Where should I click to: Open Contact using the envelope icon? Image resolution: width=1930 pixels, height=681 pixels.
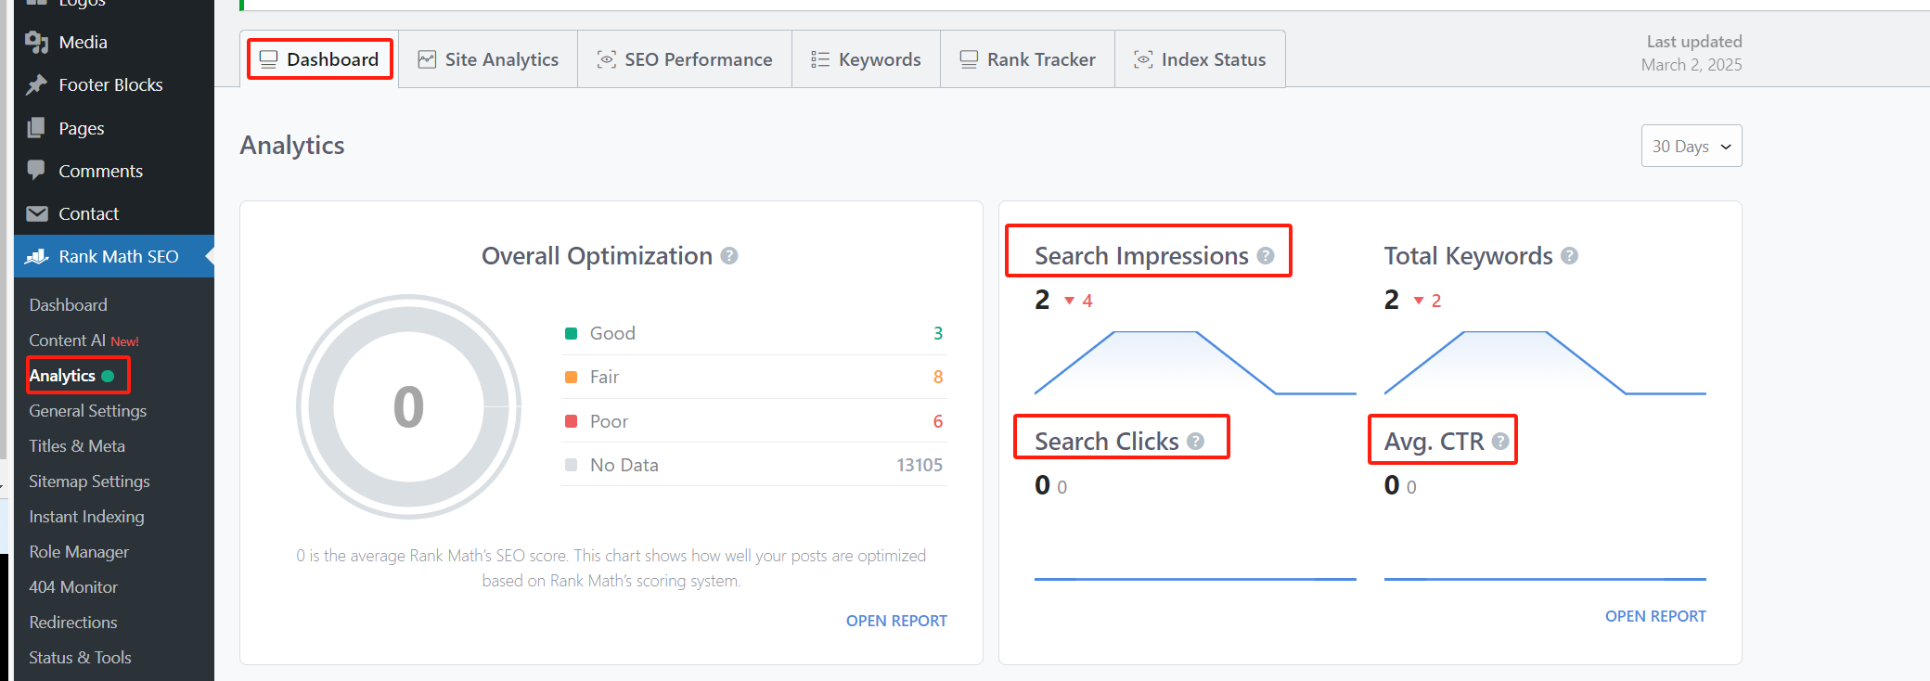click(x=35, y=213)
